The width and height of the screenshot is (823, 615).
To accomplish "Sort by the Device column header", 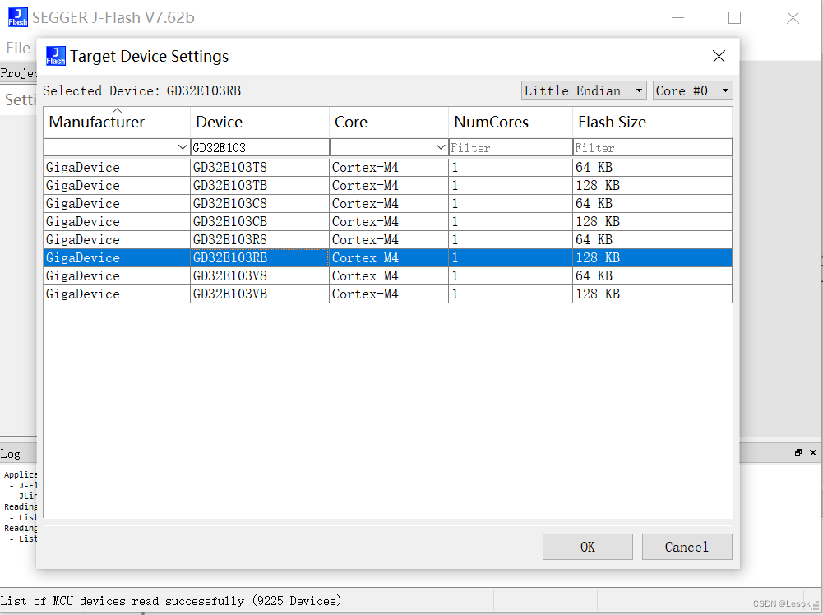I will click(260, 123).
